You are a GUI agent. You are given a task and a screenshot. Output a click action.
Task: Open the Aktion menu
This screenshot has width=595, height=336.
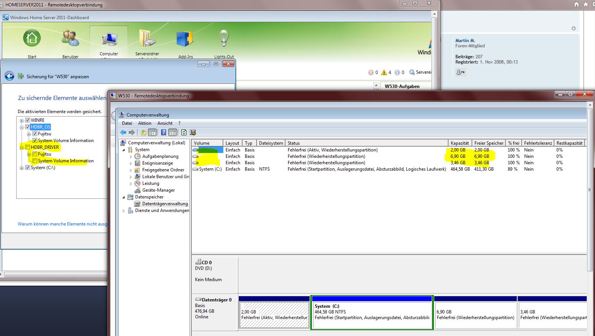coord(145,123)
